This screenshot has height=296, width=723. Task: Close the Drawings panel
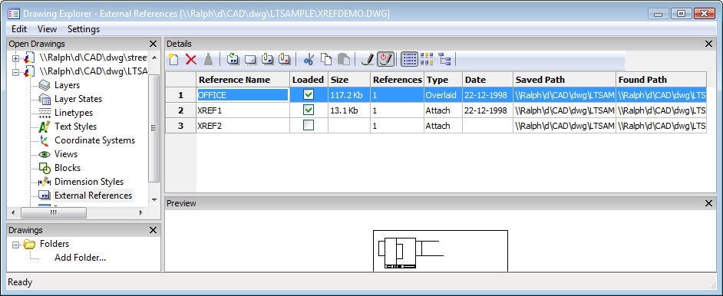pyautogui.click(x=153, y=230)
